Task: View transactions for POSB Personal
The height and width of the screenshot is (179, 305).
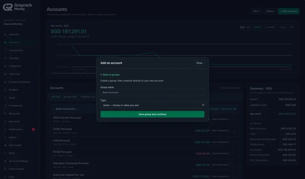Action: coord(220,153)
